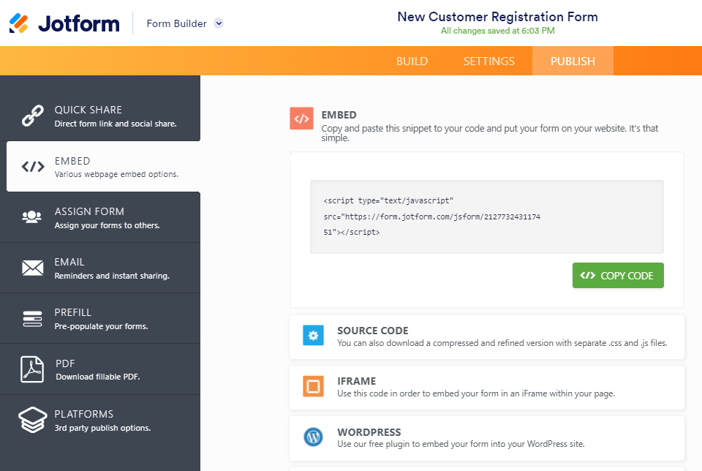702x471 pixels.
Task: Click the 'Download fillable PDF.' description
Action: pos(97,377)
